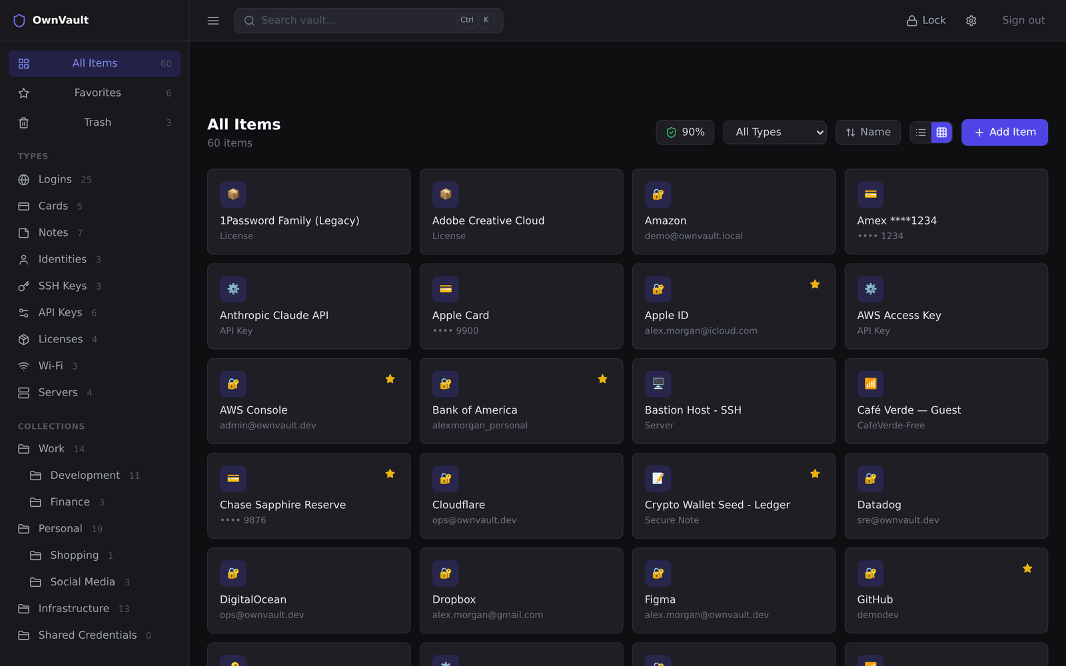1066x666 pixels.
Task: Focus the Search vault field
Action: click(368, 21)
